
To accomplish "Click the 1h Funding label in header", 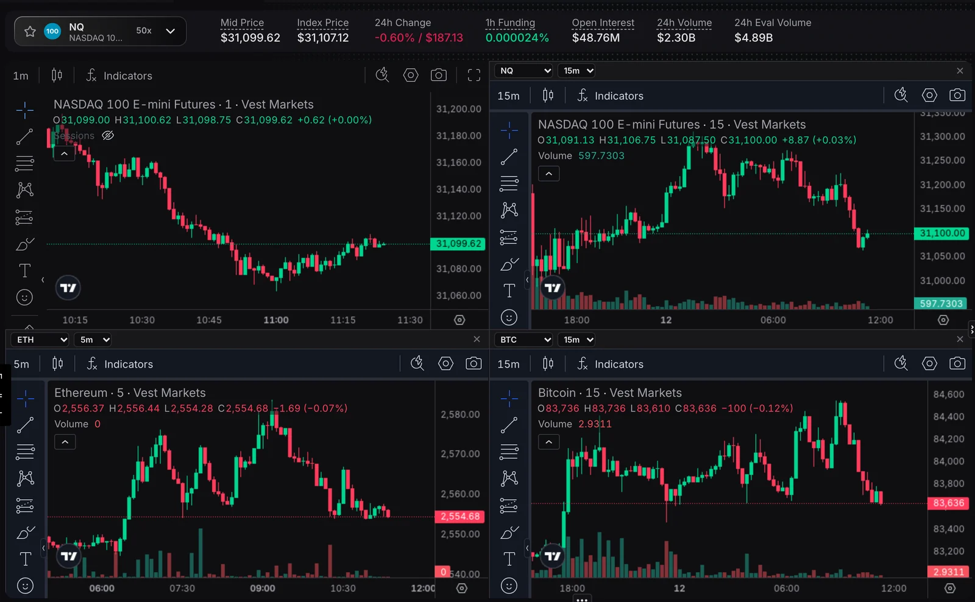I will pyautogui.click(x=510, y=23).
